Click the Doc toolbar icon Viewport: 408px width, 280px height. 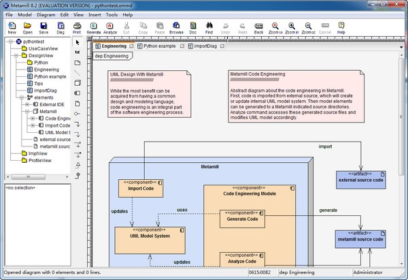pyautogui.click(x=193, y=28)
